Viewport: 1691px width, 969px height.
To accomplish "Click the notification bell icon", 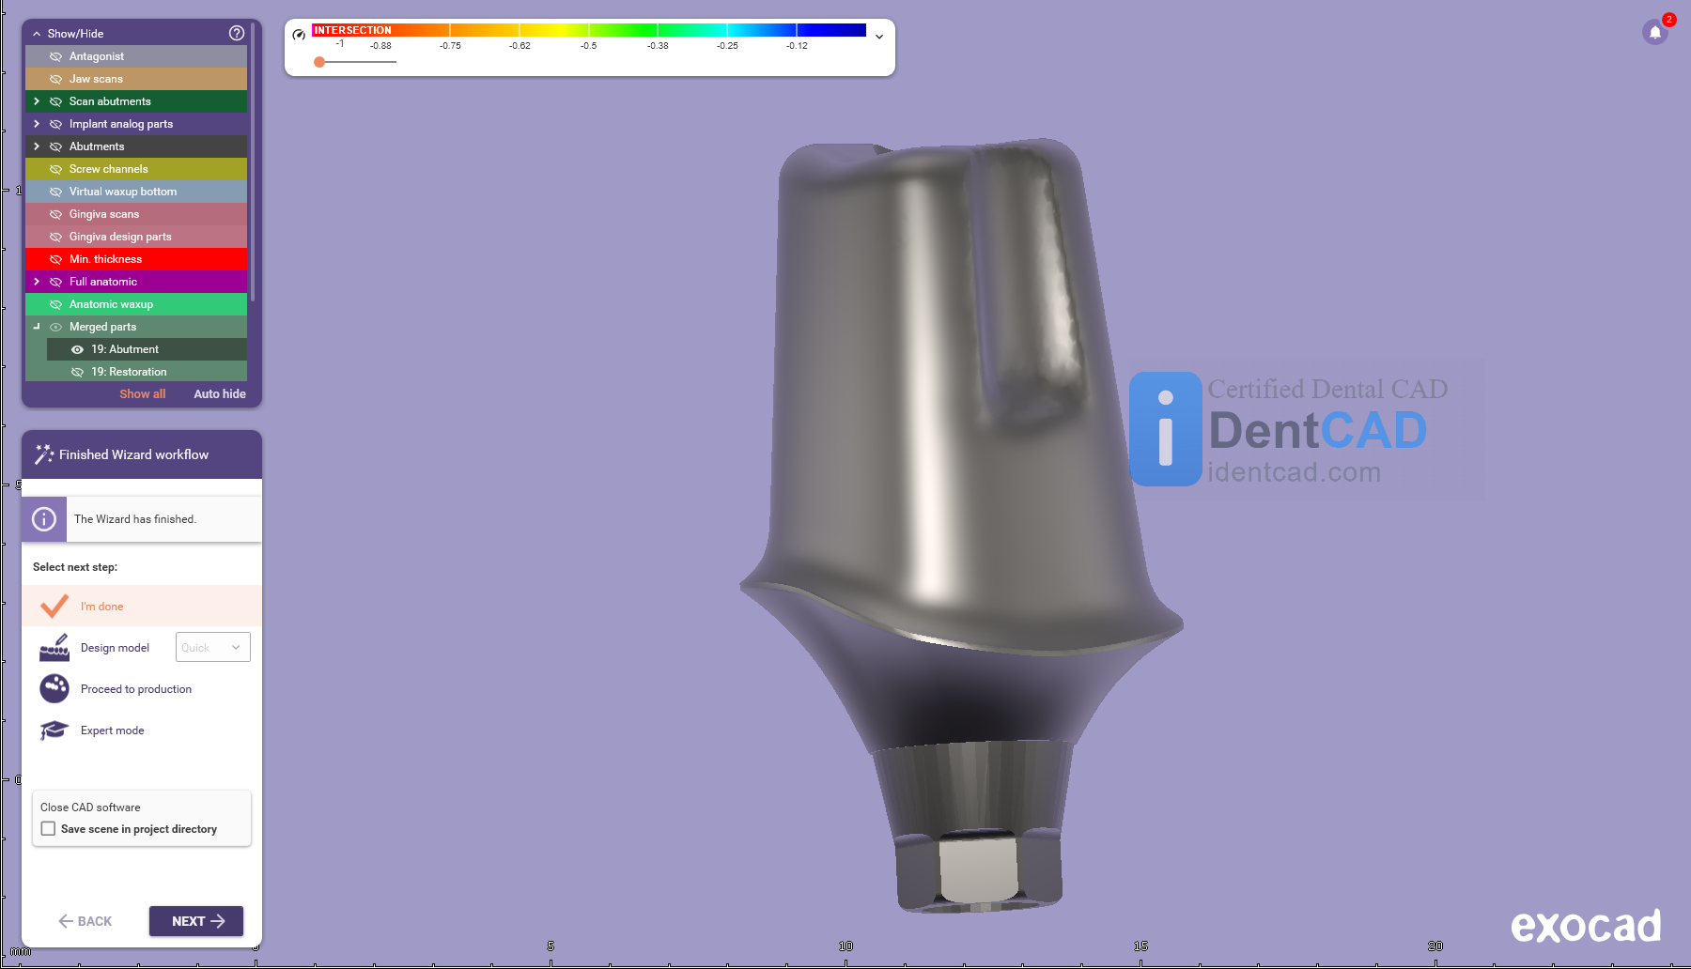I will coord(1654,33).
